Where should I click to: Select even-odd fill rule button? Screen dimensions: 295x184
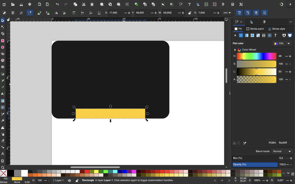pyautogui.click(x=284, y=35)
